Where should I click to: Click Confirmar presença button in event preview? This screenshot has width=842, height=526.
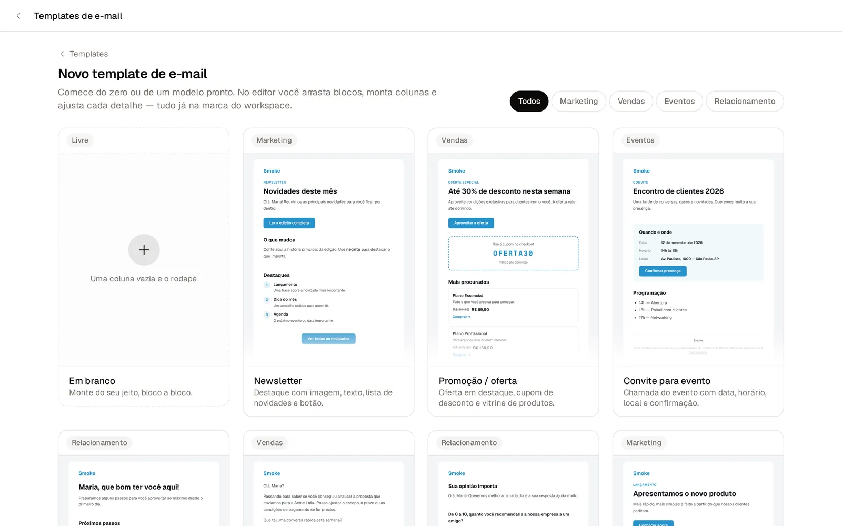click(663, 271)
